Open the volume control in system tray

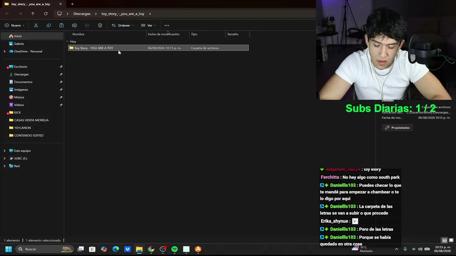coord(420,249)
